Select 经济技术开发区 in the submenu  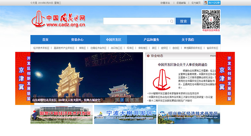coord(41,48)
